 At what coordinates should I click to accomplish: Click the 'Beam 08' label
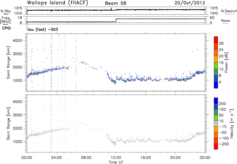pos(116,3)
